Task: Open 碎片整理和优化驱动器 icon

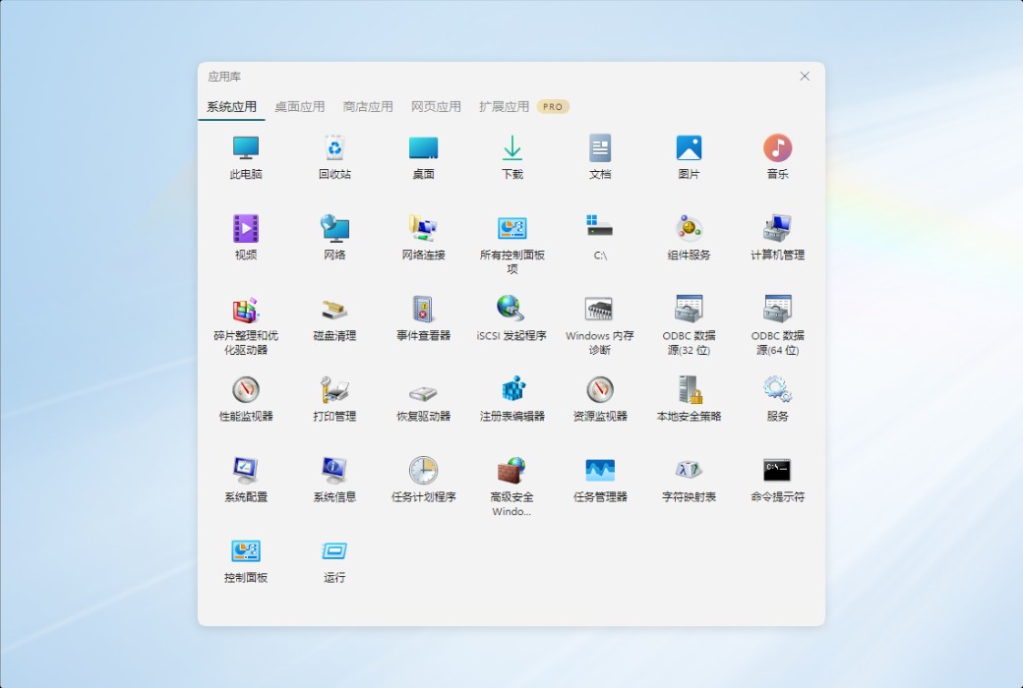Action: [x=246, y=310]
